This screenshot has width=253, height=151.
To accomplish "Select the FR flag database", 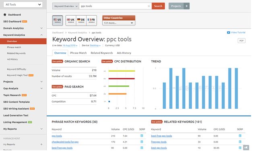I will pos(91,21).
